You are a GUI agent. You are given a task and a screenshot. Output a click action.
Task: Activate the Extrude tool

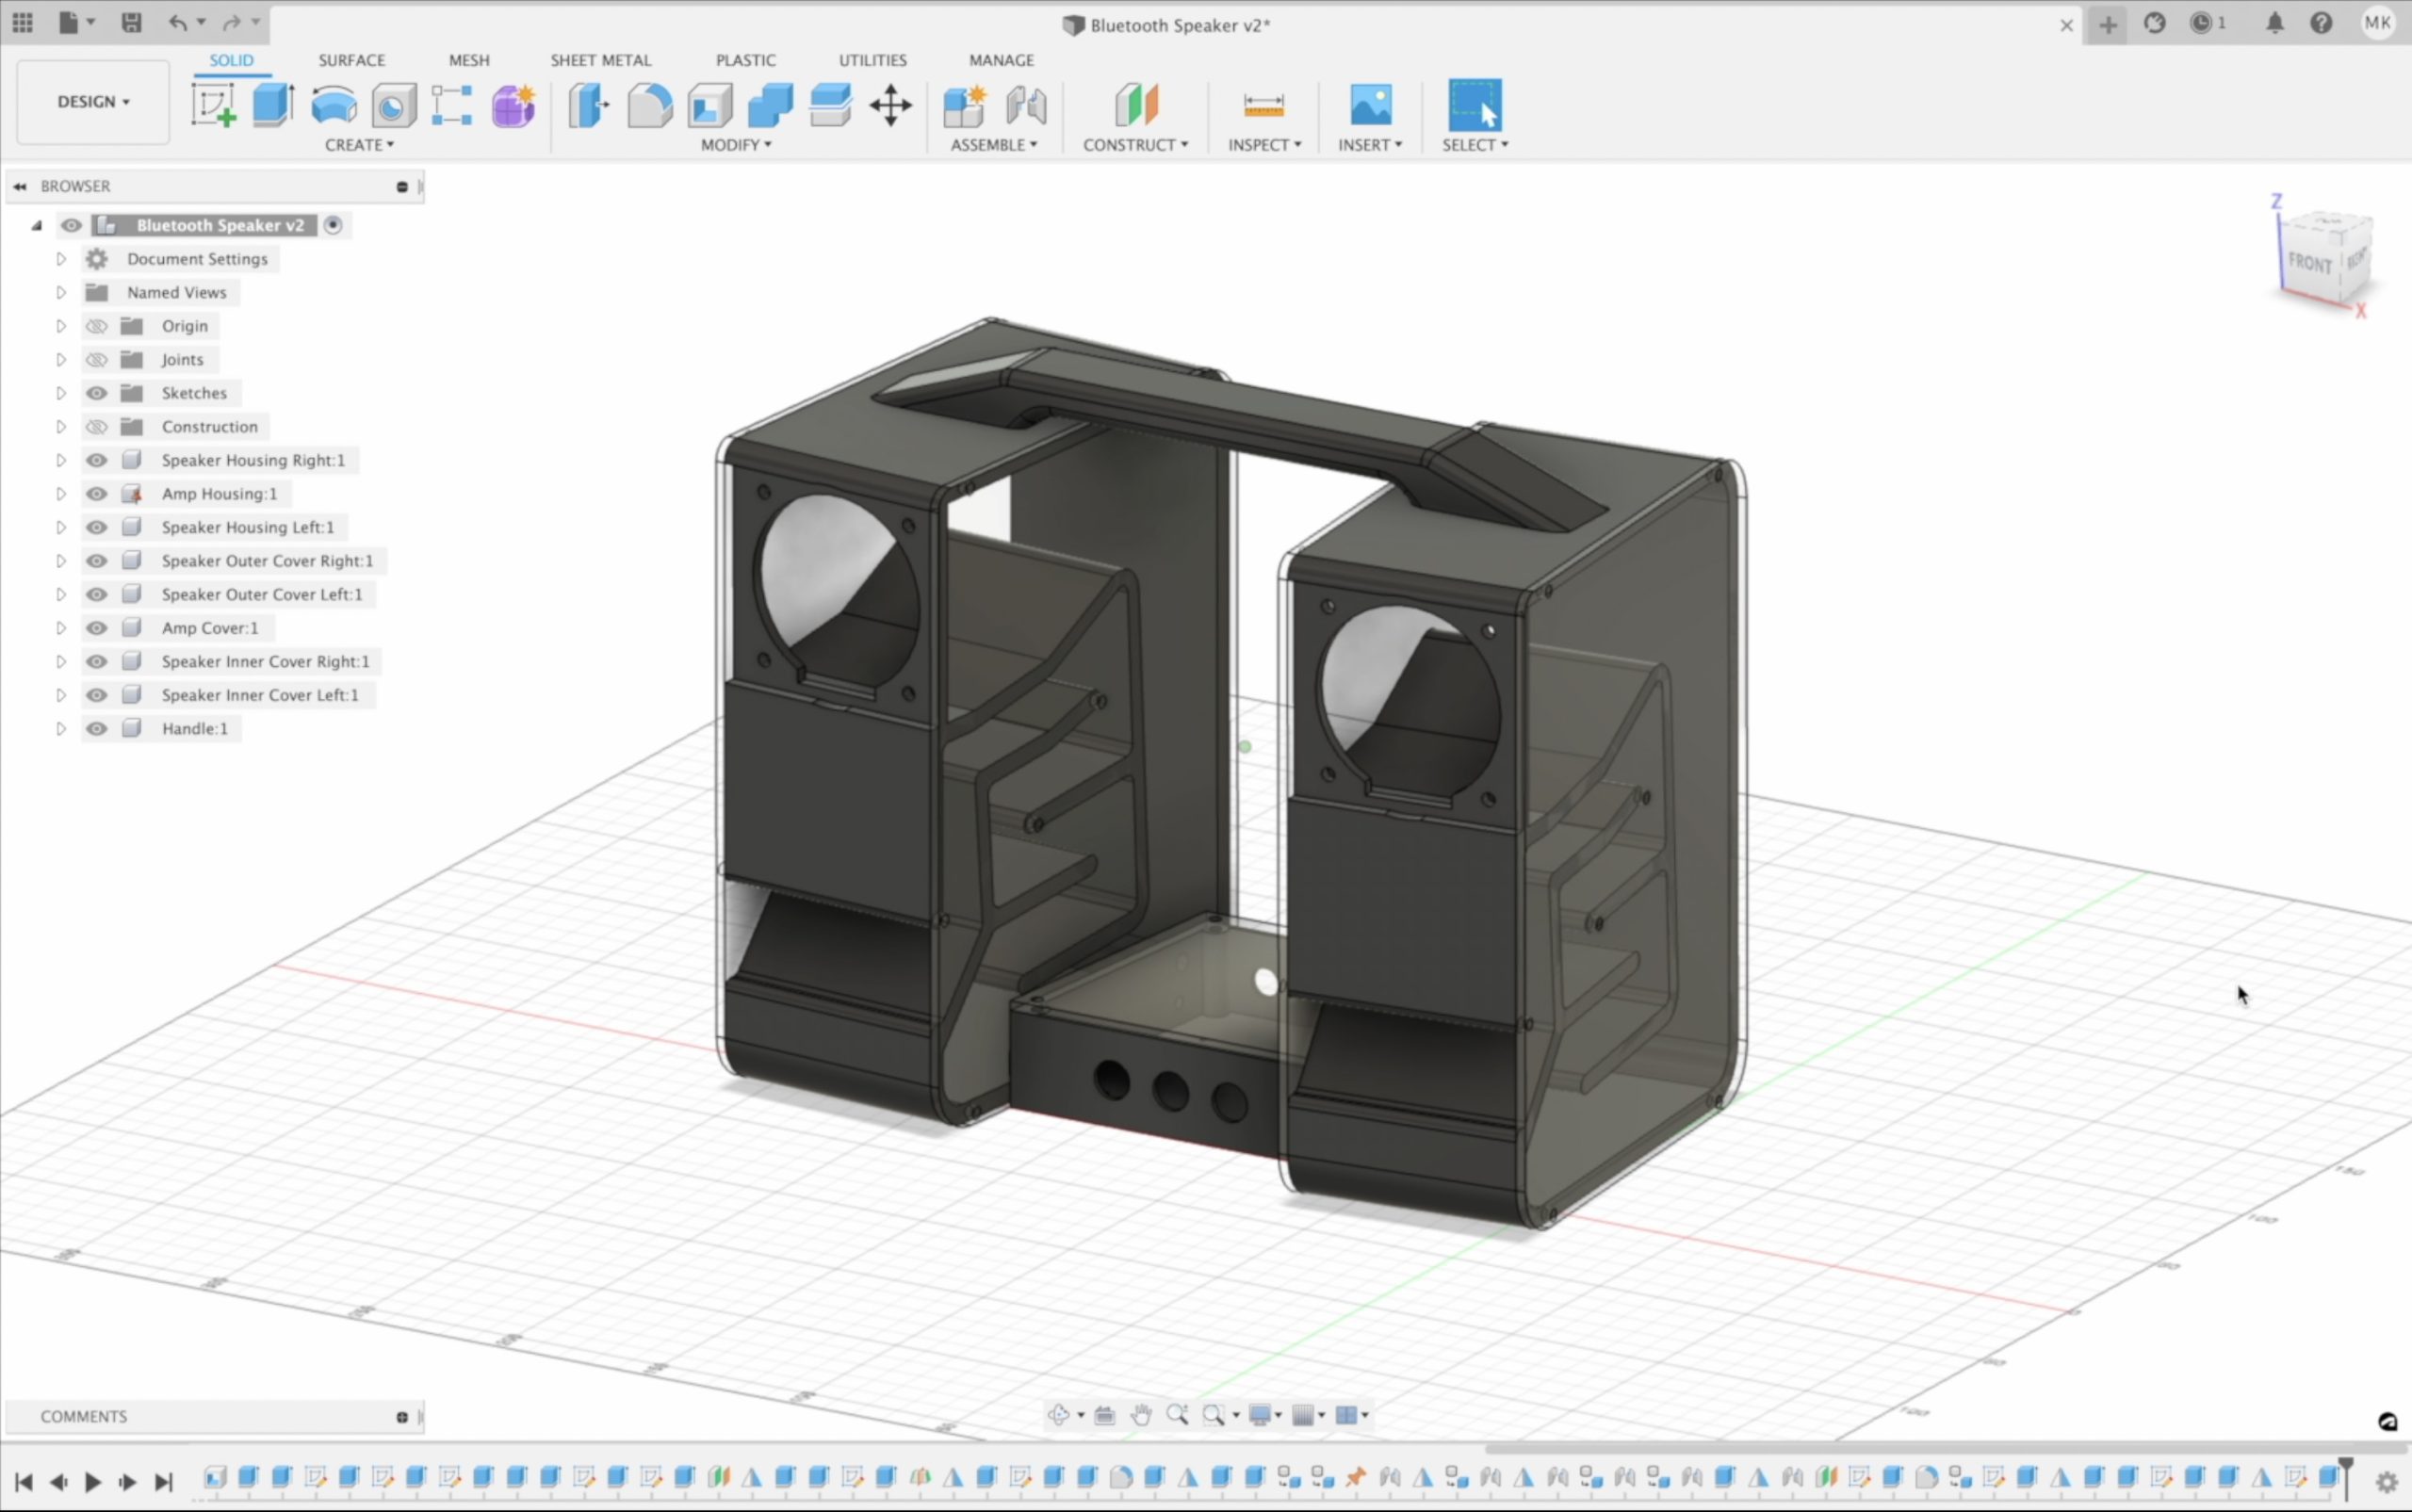(272, 105)
